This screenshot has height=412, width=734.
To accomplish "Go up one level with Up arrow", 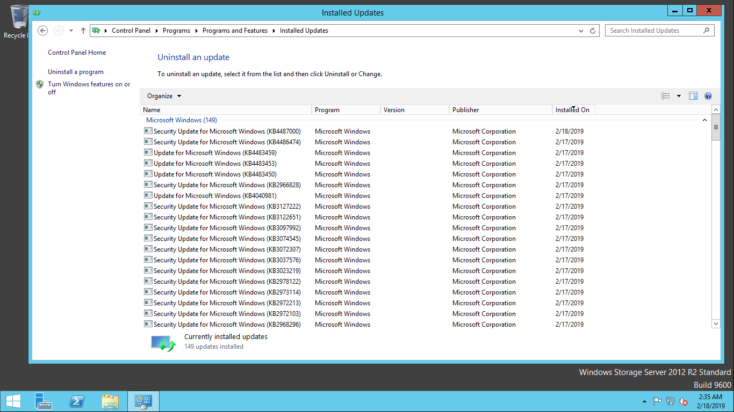I will (83, 31).
